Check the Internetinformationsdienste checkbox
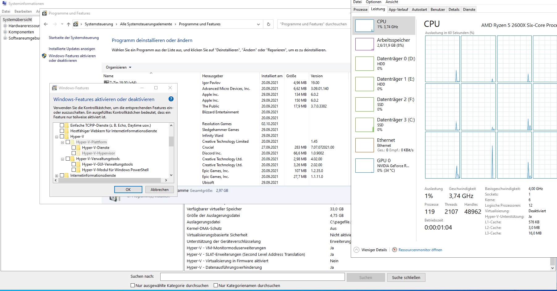This screenshot has width=557, height=291. tap(62, 175)
